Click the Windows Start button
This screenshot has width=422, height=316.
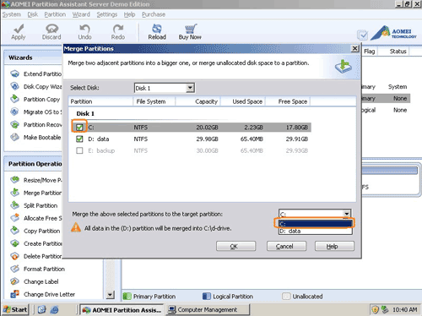click(15, 309)
